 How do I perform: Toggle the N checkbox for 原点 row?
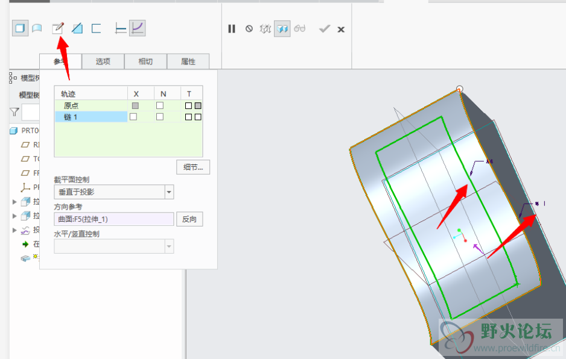point(160,105)
